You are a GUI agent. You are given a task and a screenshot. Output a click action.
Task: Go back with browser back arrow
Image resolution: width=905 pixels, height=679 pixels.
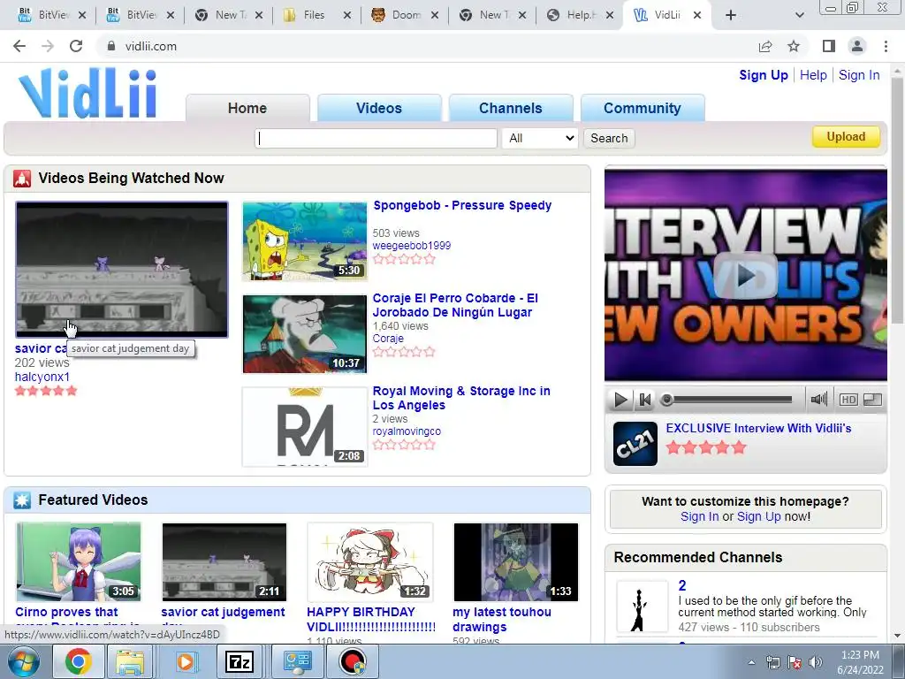click(x=19, y=46)
